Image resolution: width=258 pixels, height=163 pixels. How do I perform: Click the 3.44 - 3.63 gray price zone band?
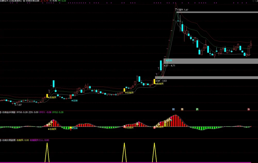[206, 77]
